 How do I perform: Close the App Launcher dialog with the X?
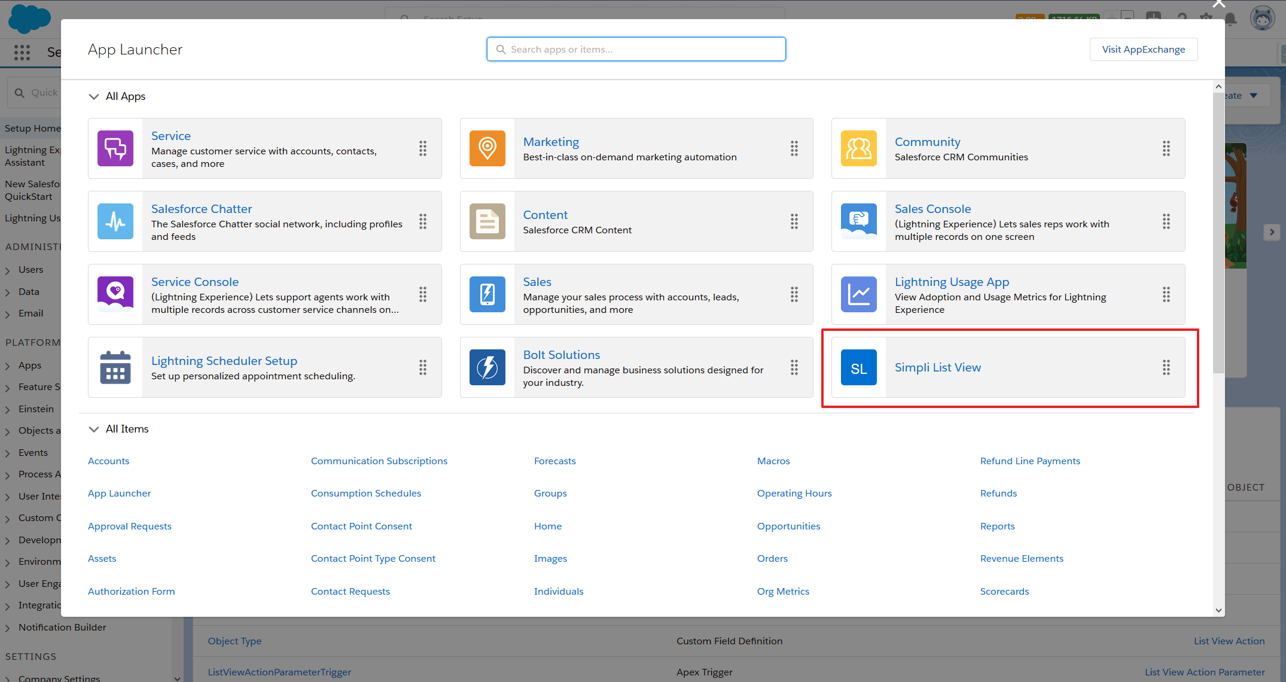[1218, 5]
